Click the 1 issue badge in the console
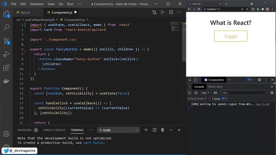 click(x=220, y=99)
